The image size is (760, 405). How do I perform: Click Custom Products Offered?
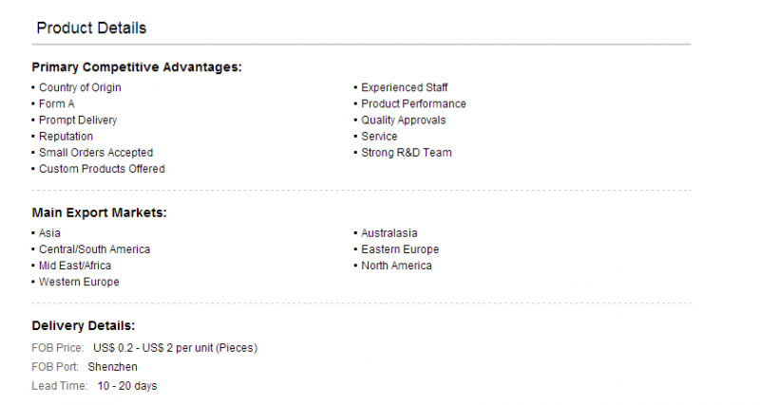tap(102, 169)
